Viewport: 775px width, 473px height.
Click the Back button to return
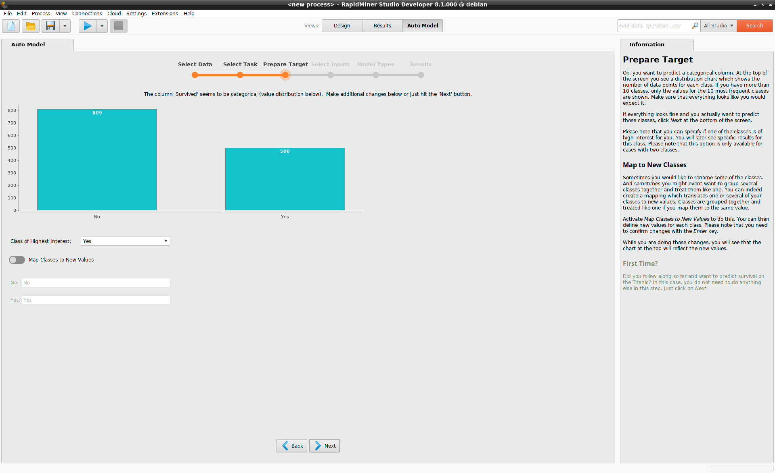292,445
